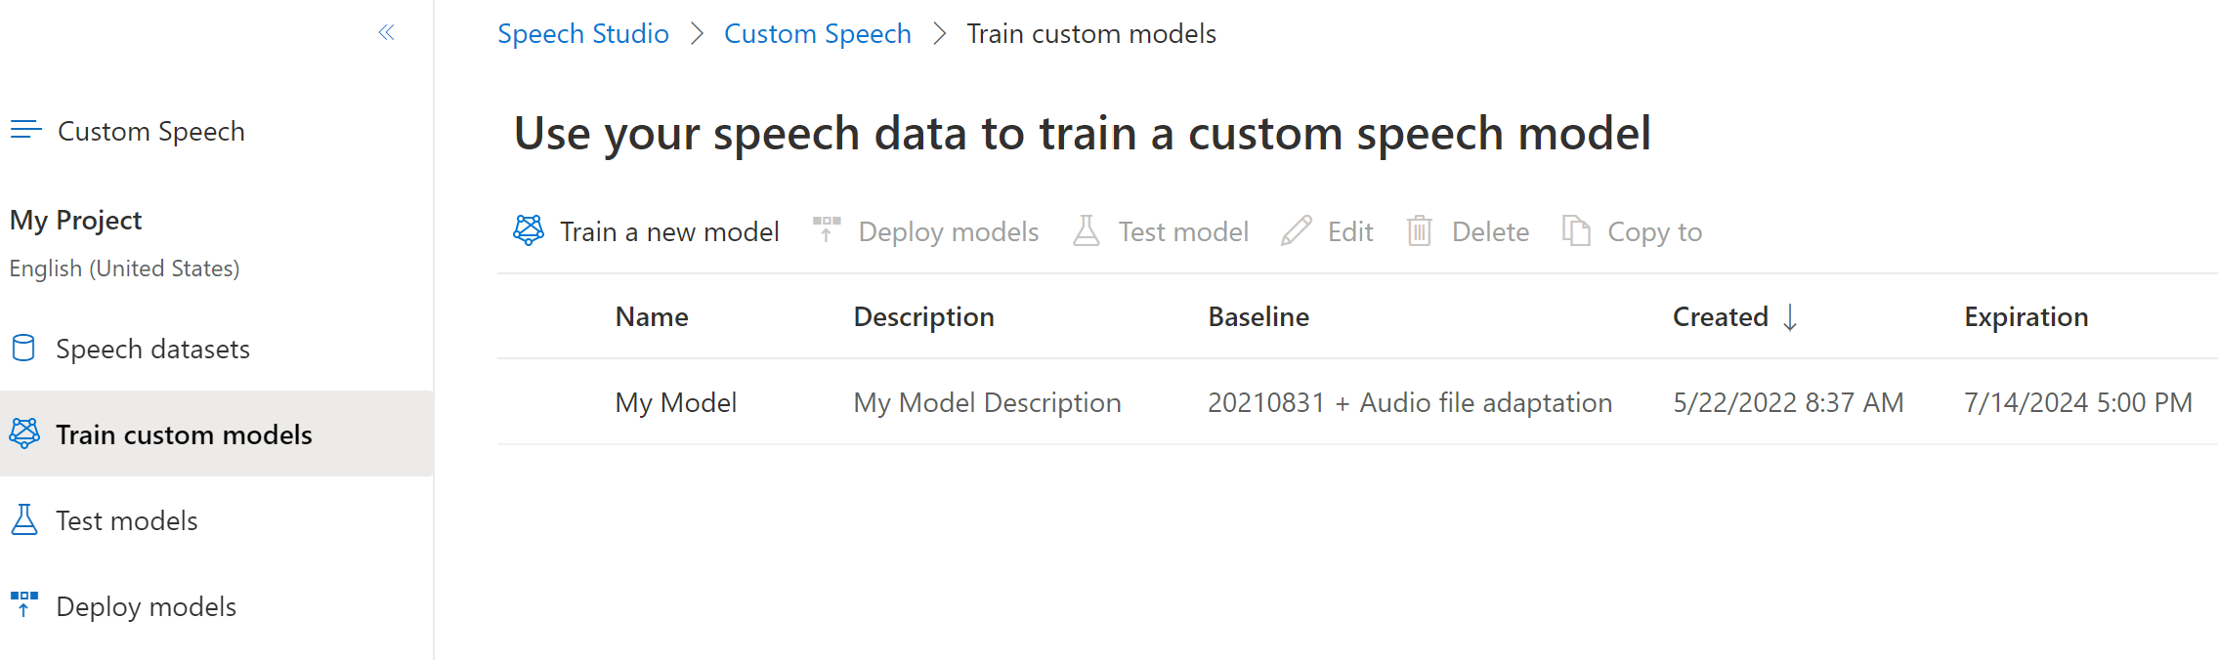
Task: Click the Train custom models sidebar icon
Action: (x=24, y=433)
